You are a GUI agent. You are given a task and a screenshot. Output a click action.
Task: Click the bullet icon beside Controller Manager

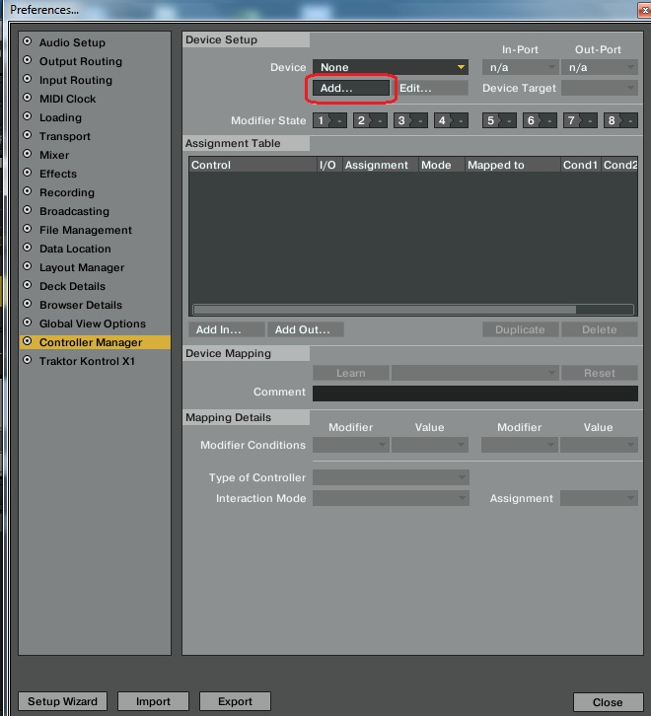coord(28,341)
